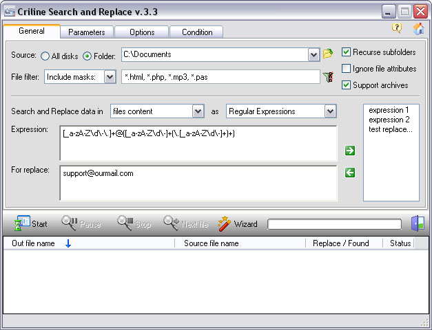Click the file filter funnel icon
The height and width of the screenshot is (330, 432).
328,77
